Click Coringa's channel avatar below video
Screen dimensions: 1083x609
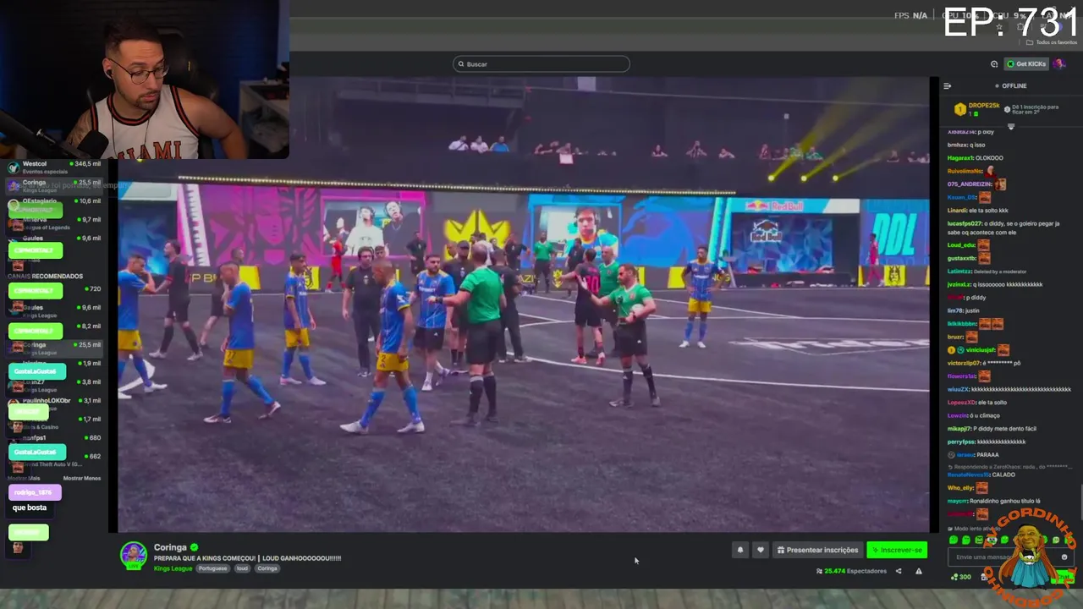[x=134, y=556]
